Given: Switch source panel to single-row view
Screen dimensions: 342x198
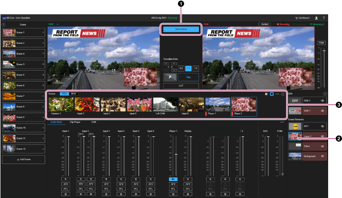Looking at the screenshot, I should point(271,94).
